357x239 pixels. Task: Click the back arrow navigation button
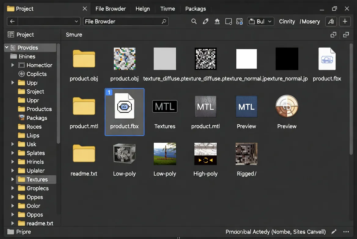[x=12, y=21]
